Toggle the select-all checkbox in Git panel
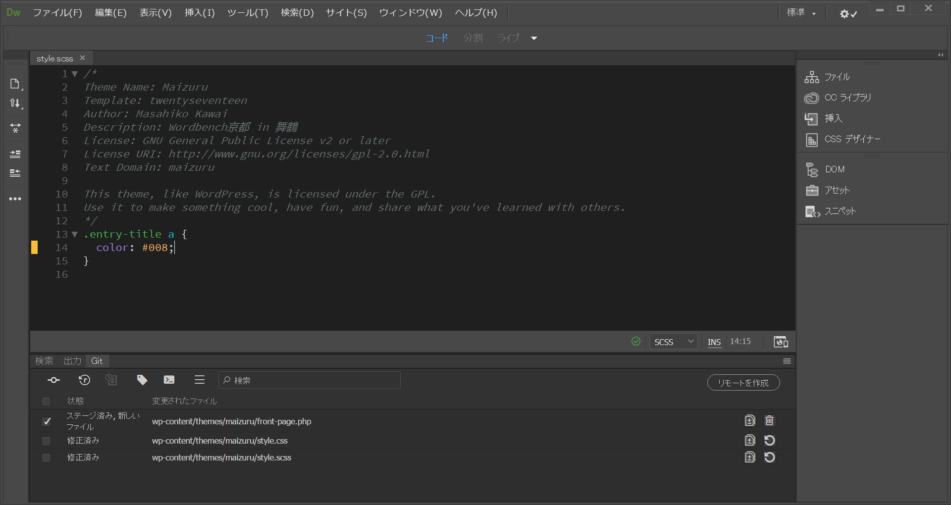 pos(46,402)
